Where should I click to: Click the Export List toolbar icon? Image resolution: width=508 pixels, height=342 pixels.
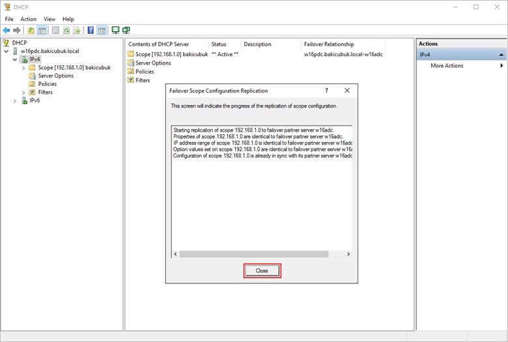pos(77,30)
